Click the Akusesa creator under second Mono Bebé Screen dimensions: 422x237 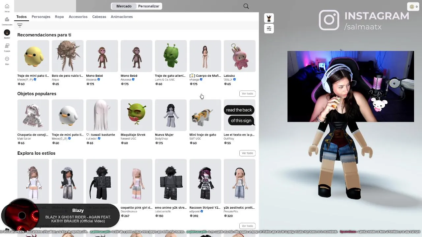click(x=126, y=80)
